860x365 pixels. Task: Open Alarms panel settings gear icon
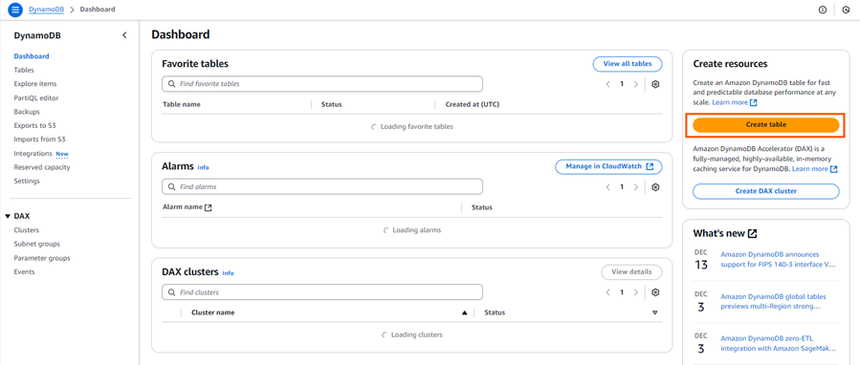tap(655, 187)
